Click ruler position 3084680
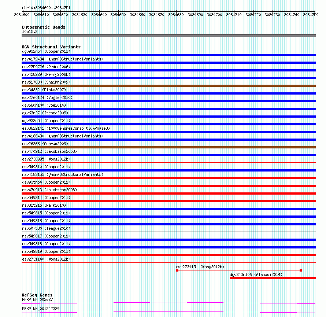The width and height of the screenshot is (326, 317). 176,15
